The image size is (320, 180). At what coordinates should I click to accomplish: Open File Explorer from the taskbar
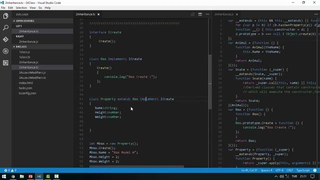click(x=22, y=176)
